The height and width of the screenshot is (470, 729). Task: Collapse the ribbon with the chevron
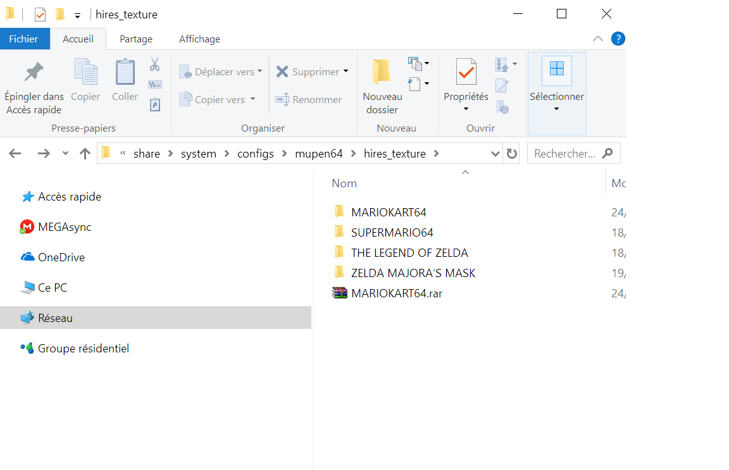pos(598,39)
